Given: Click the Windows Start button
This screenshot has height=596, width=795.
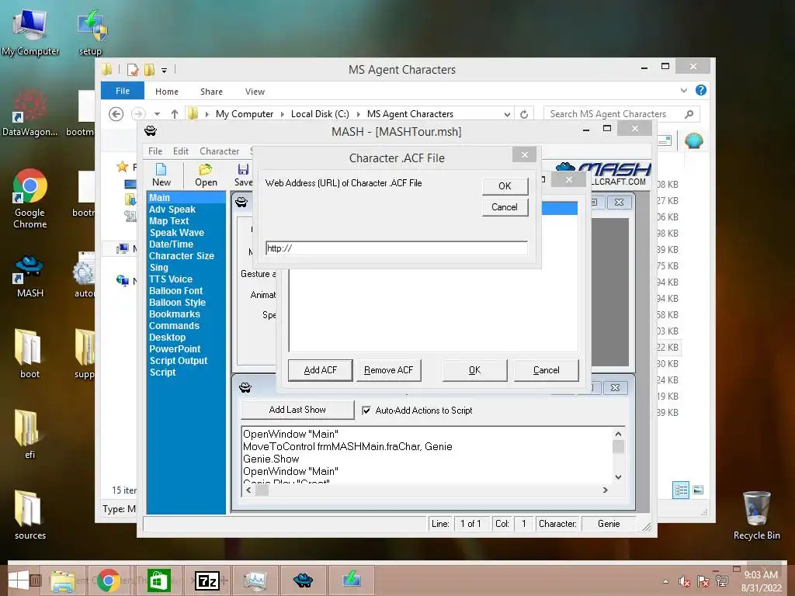Looking at the screenshot, I should [x=19, y=580].
